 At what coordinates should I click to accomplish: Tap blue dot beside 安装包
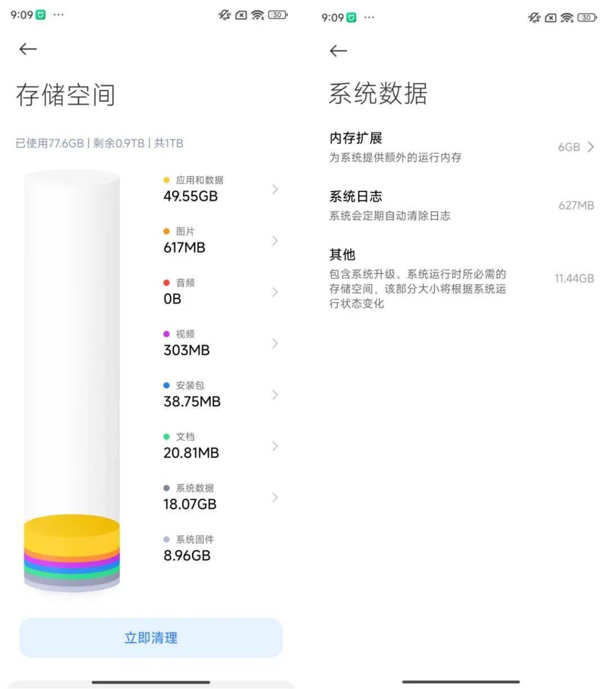tap(166, 386)
